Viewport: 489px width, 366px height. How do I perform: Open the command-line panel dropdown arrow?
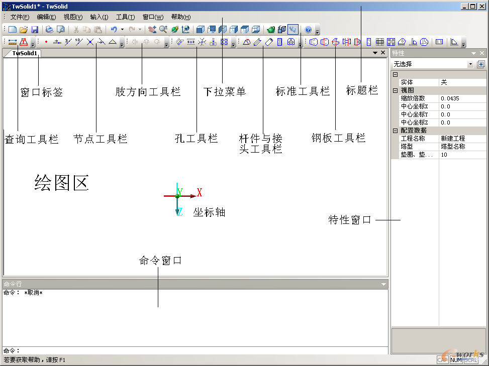coord(383,284)
